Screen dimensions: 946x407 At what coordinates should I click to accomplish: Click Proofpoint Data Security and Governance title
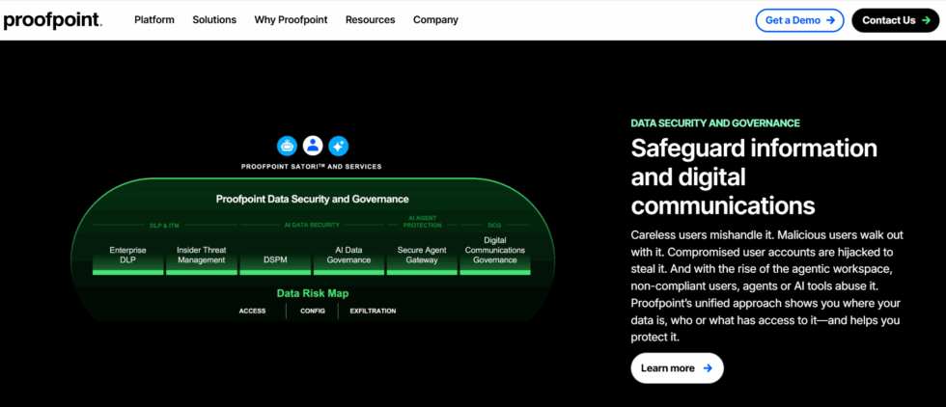[x=313, y=199]
